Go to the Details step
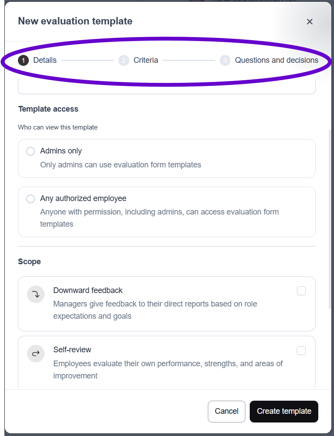This screenshot has width=334, height=436. [45, 60]
